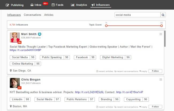
Task: Click Mari Smith's Social Media 98 tag
Action: [23, 57]
